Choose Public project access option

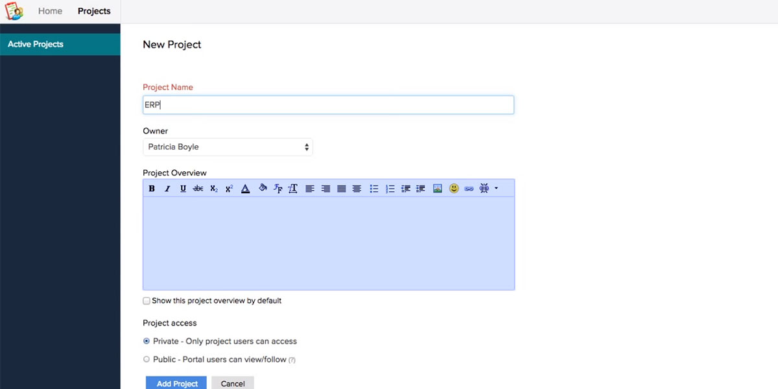pos(147,359)
